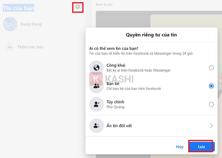Click the Xem trước preview label
This screenshot has width=222, height=158.
pyautogui.click(x=104, y=4)
